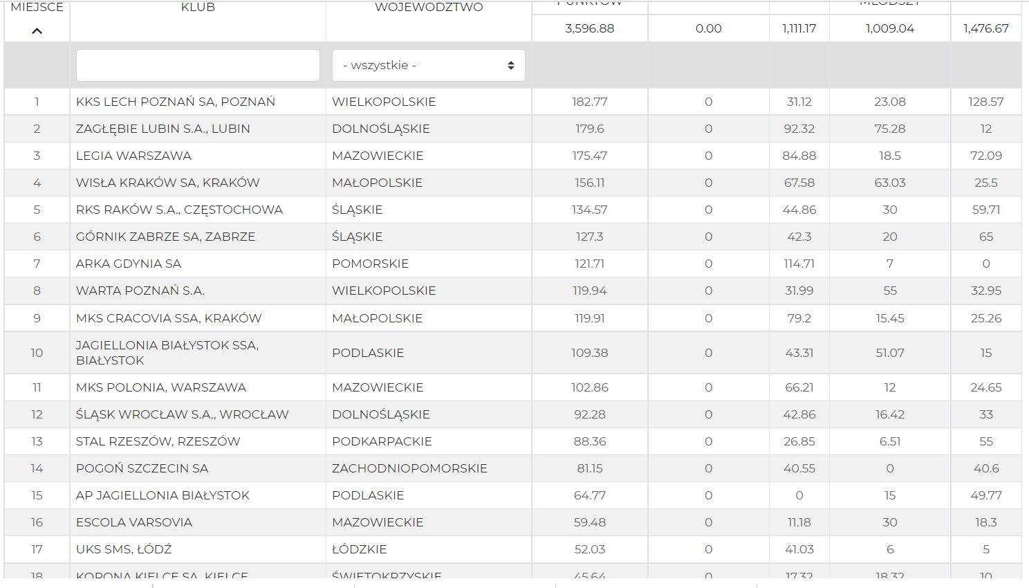Click total points value 3,596.88

590,28
